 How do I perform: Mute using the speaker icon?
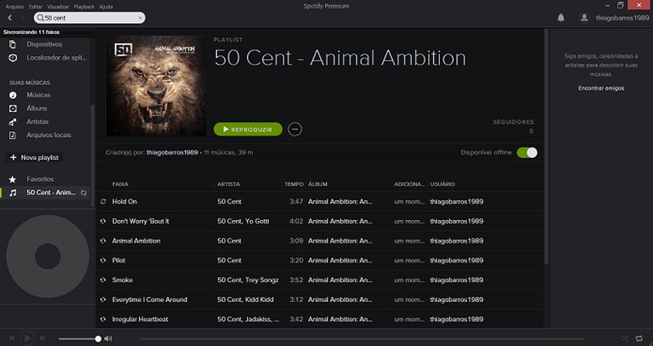(108, 339)
